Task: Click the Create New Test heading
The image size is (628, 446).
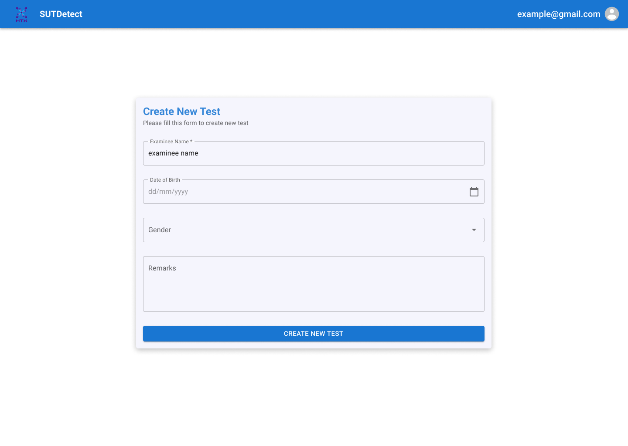Action: (181, 111)
